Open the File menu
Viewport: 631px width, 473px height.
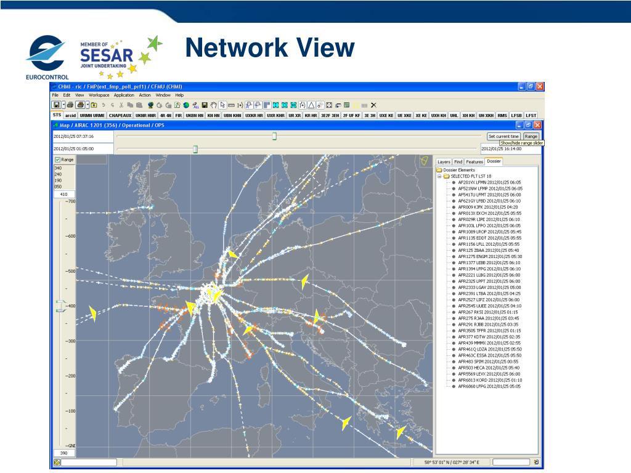(x=55, y=95)
